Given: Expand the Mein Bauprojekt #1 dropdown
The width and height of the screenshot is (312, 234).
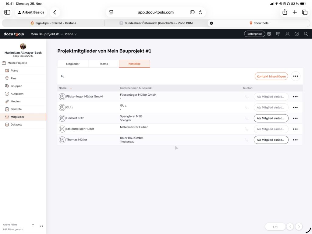Looking at the screenshot, I should click(x=47, y=34).
